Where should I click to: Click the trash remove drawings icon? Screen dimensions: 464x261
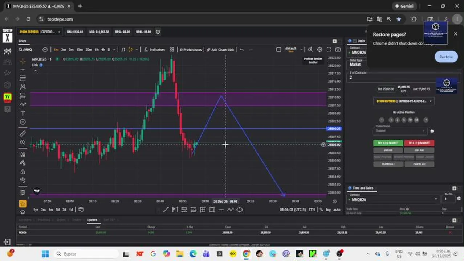[x=23, y=192]
